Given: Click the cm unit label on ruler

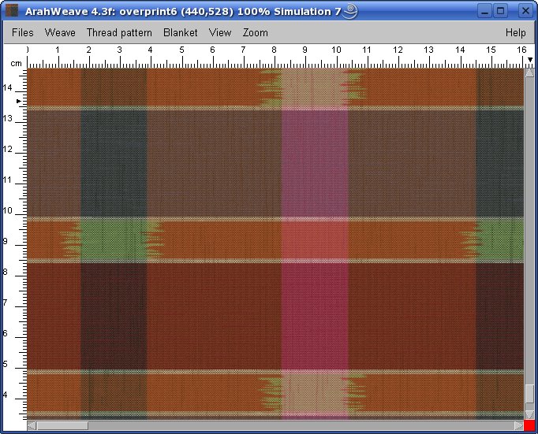Looking at the screenshot, I should (16, 63).
